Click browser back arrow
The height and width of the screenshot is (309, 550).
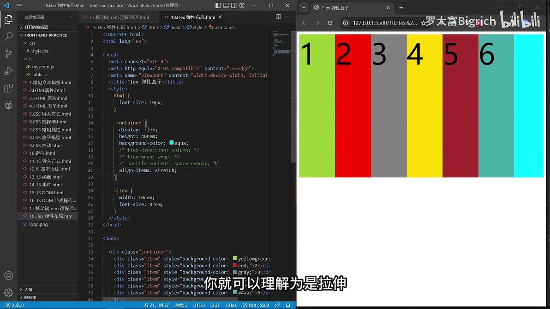click(x=305, y=23)
